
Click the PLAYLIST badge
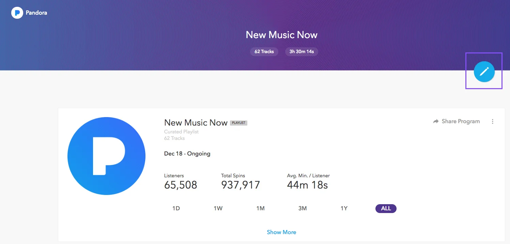[x=239, y=123]
